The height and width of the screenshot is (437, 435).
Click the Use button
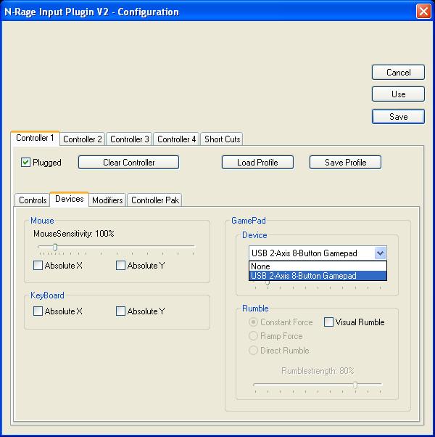(x=398, y=94)
